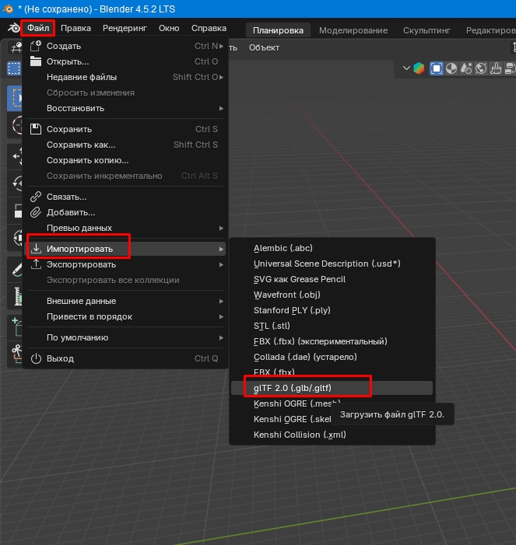The image size is (516, 545).
Task: Click the folder icon next to Открыть
Action: point(36,61)
